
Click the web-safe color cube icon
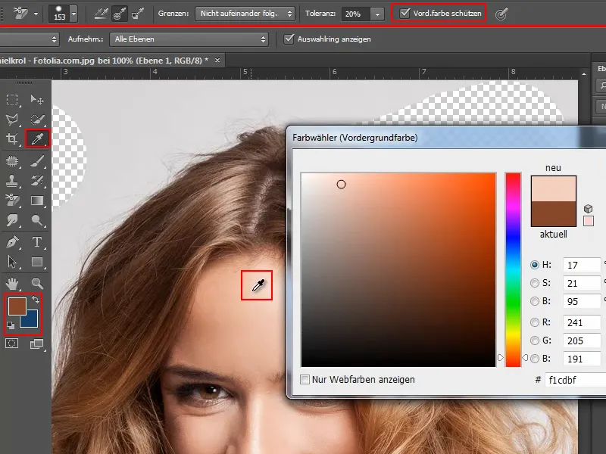coord(588,209)
